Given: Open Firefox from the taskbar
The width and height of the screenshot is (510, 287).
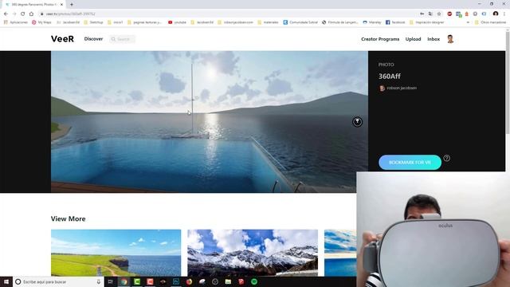Looking at the screenshot, I should click(x=189, y=281).
